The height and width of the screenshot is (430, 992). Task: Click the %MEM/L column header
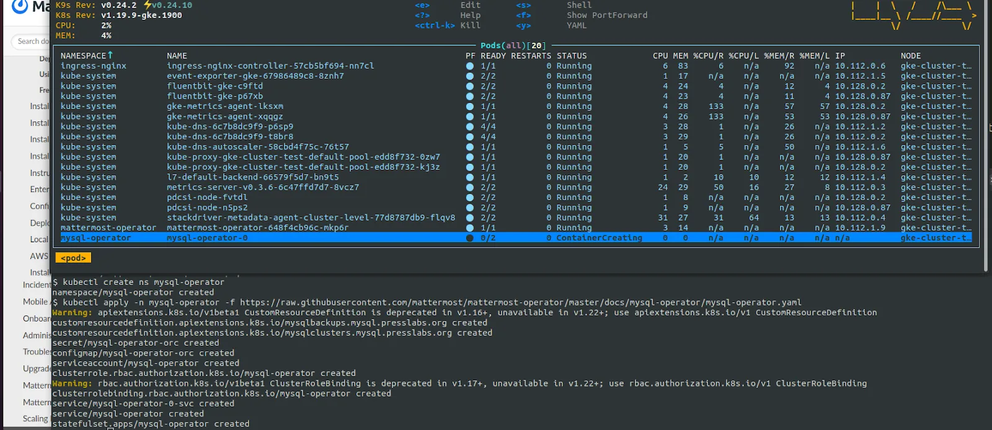[x=814, y=56]
